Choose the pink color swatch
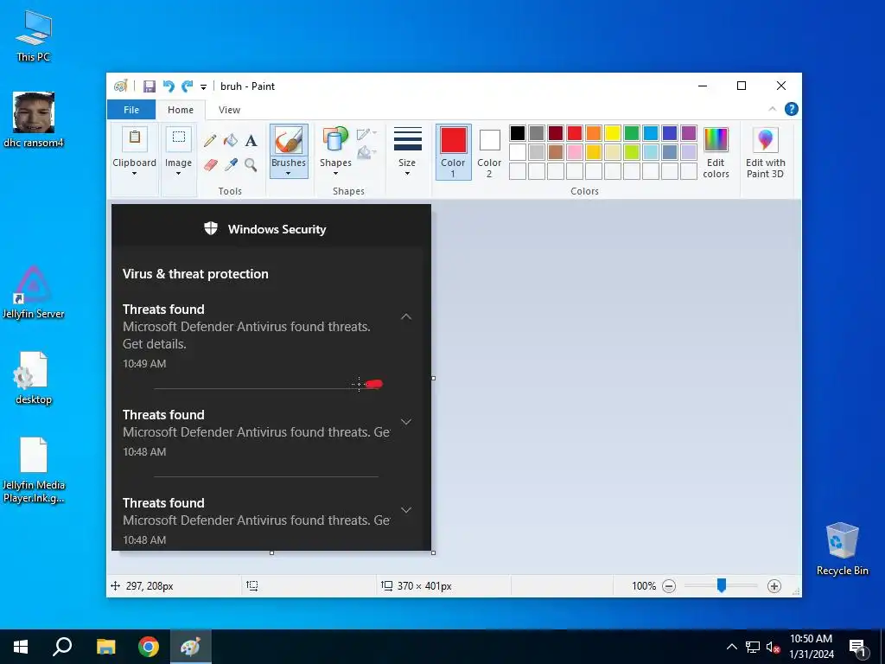This screenshot has height=664, width=885. click(575, 152)
